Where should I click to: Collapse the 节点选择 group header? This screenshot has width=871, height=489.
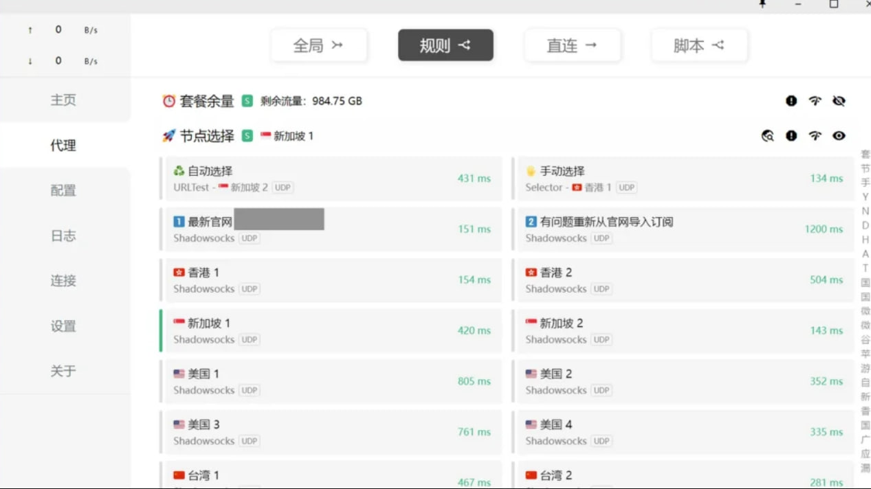(x=207, y=136)
